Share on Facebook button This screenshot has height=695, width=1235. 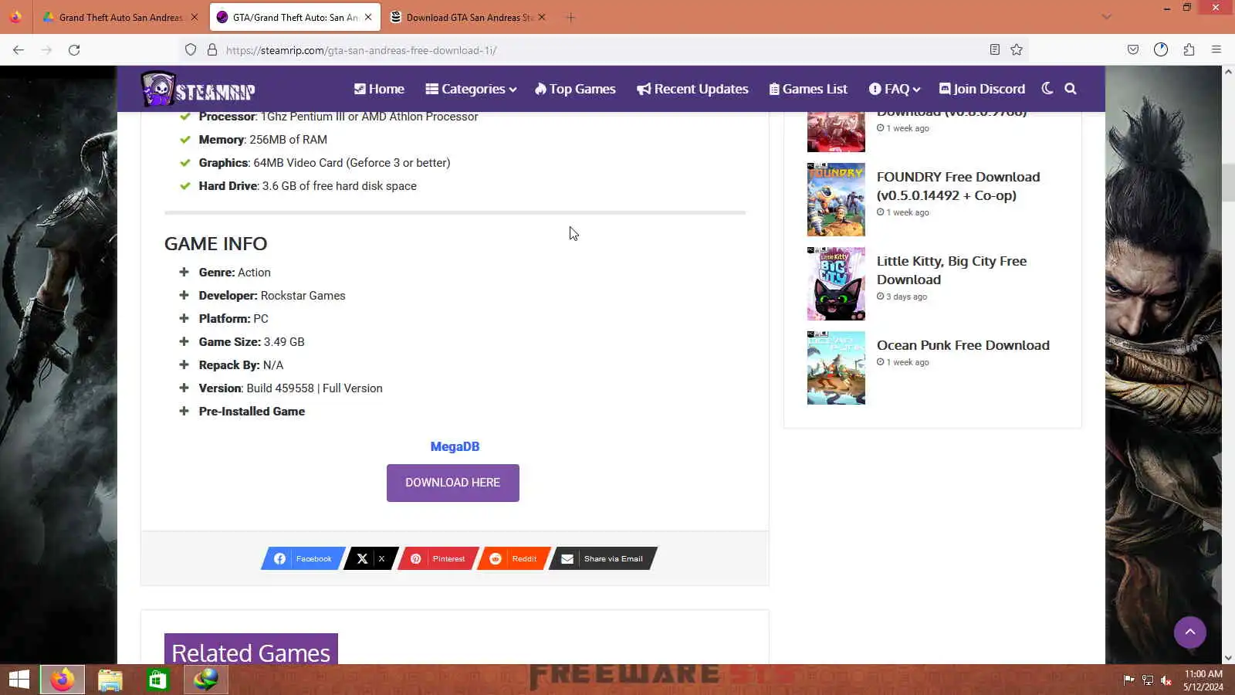click(303, 558)
